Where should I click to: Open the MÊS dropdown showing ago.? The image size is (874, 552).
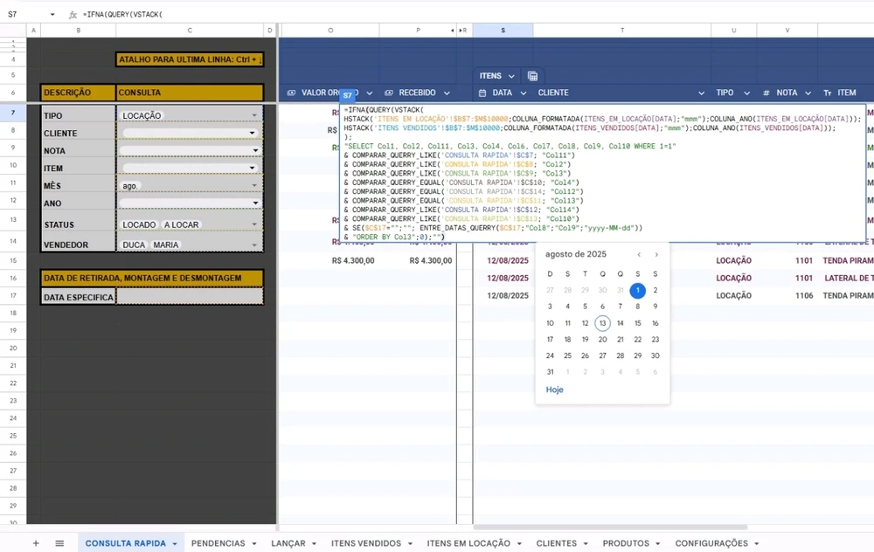(x=253, y=185)
